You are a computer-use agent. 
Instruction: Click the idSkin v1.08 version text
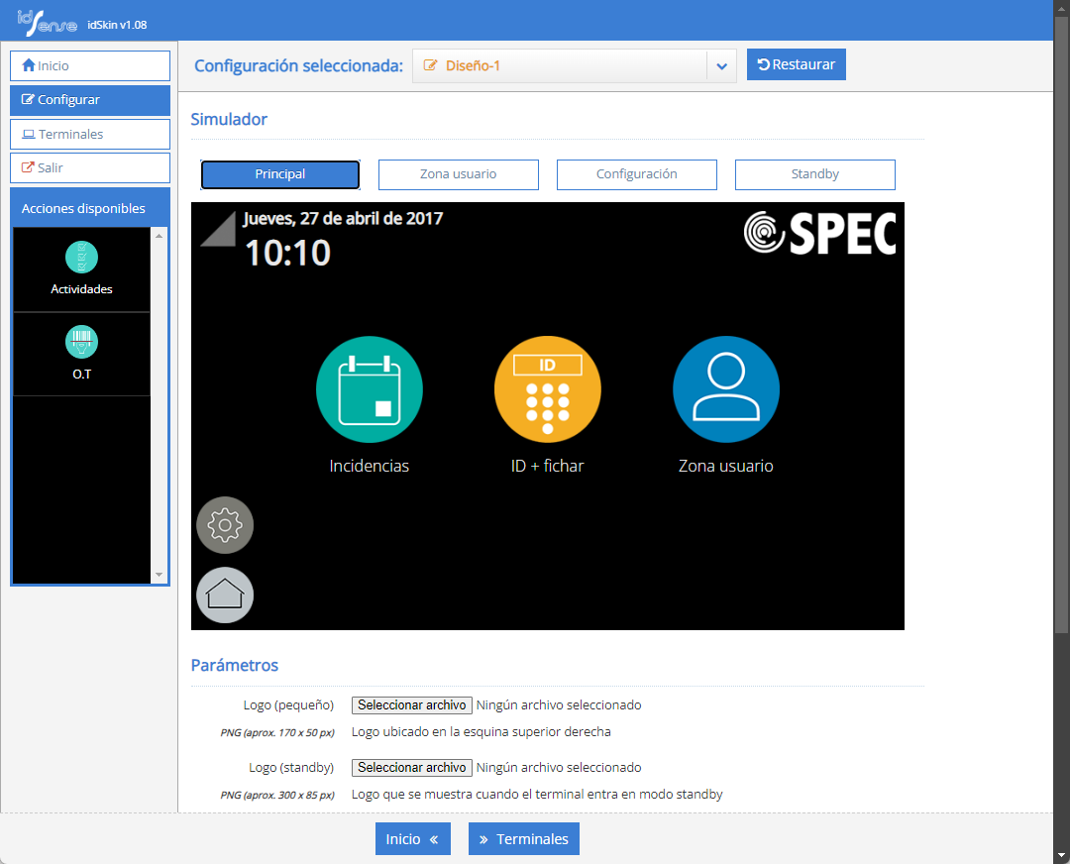pyautogui.click(x=117, y=25)
